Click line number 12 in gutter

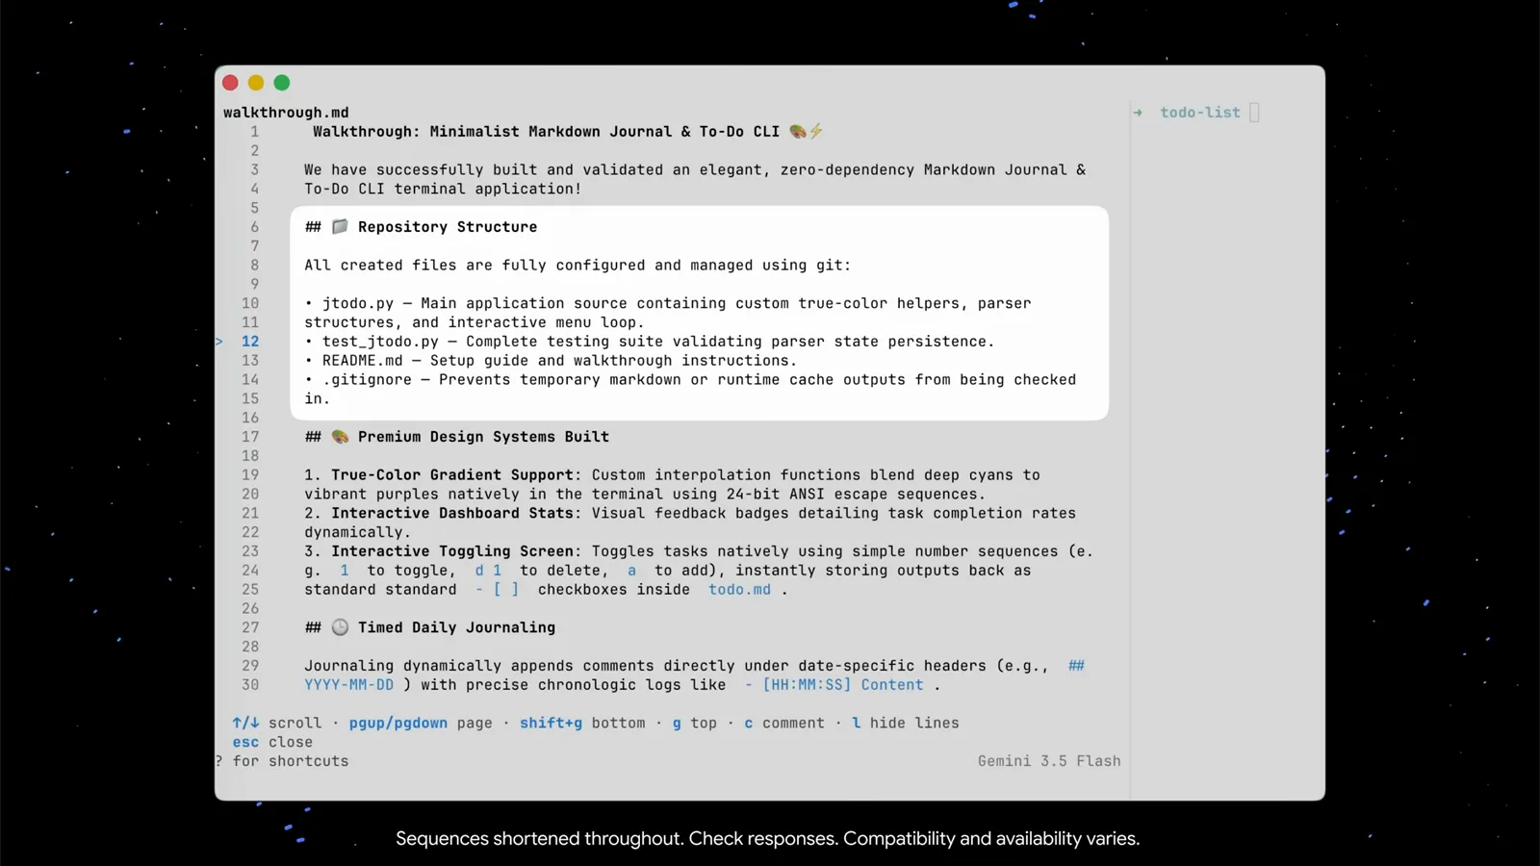pos(250,342)
